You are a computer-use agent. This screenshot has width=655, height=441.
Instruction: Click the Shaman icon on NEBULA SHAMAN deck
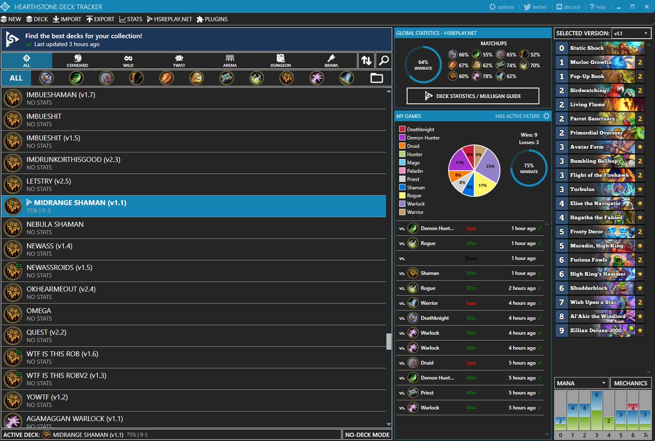coord(13,228)
